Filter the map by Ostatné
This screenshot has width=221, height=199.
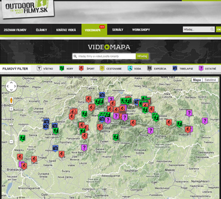[208, 69]
